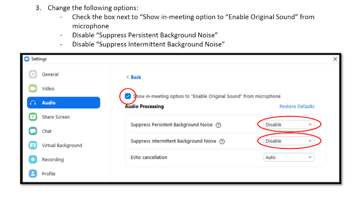363x215 pixels.
Task: Select the Recording circle icon
Action: [33, 160]
